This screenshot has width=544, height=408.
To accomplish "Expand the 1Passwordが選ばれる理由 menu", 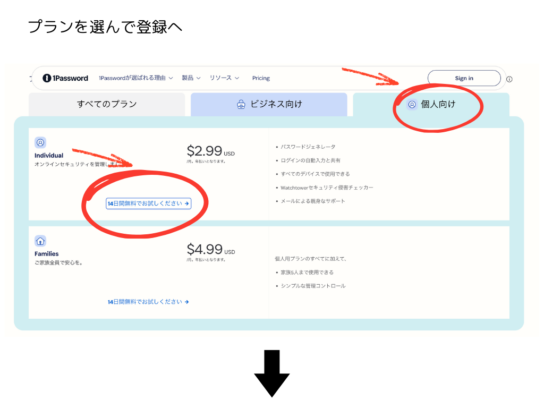I will 136,78.
